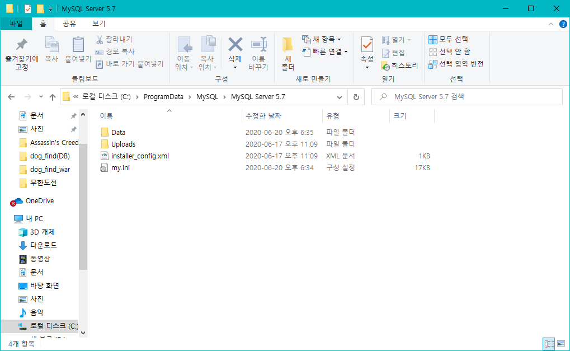Open the 빠른 연결 dropdown
Image resolution: width=570 pixels, height=351 pixels.
click(x=325, y=52)
